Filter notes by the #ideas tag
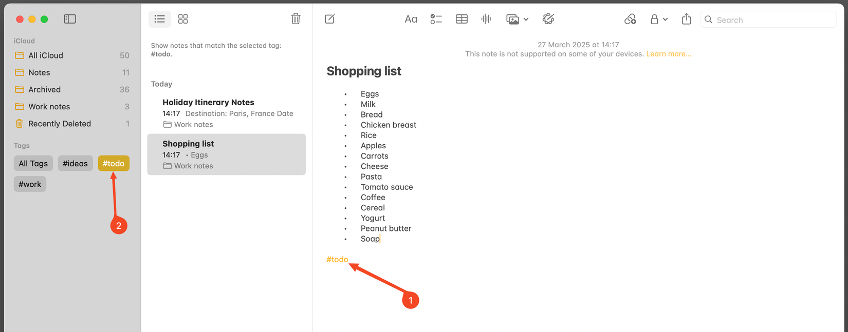 75,163
